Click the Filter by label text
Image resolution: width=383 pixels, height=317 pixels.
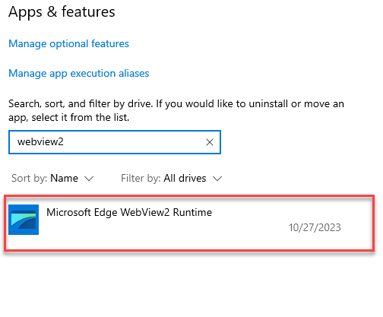(x=141, y=179)
